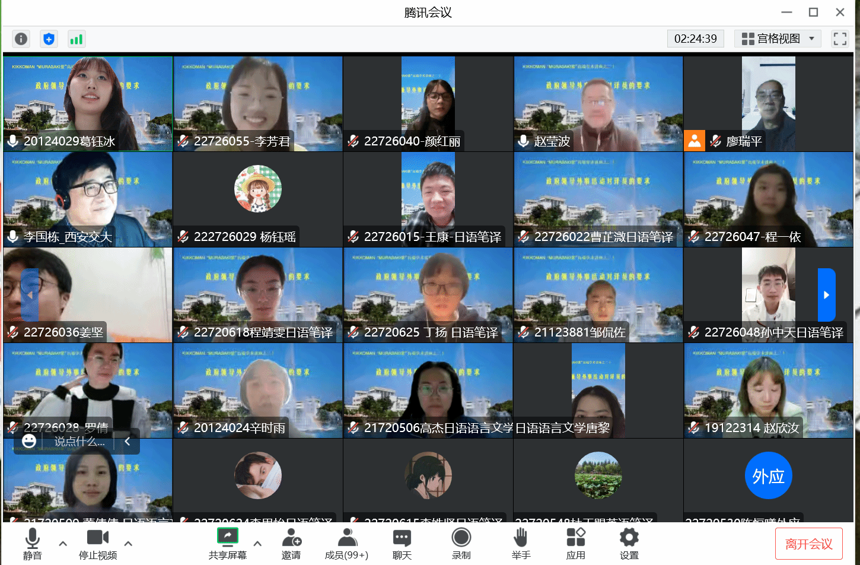This screenshot has width=860, height=565.
Task: Click the blue security shield icon
Action: [49, 39]
